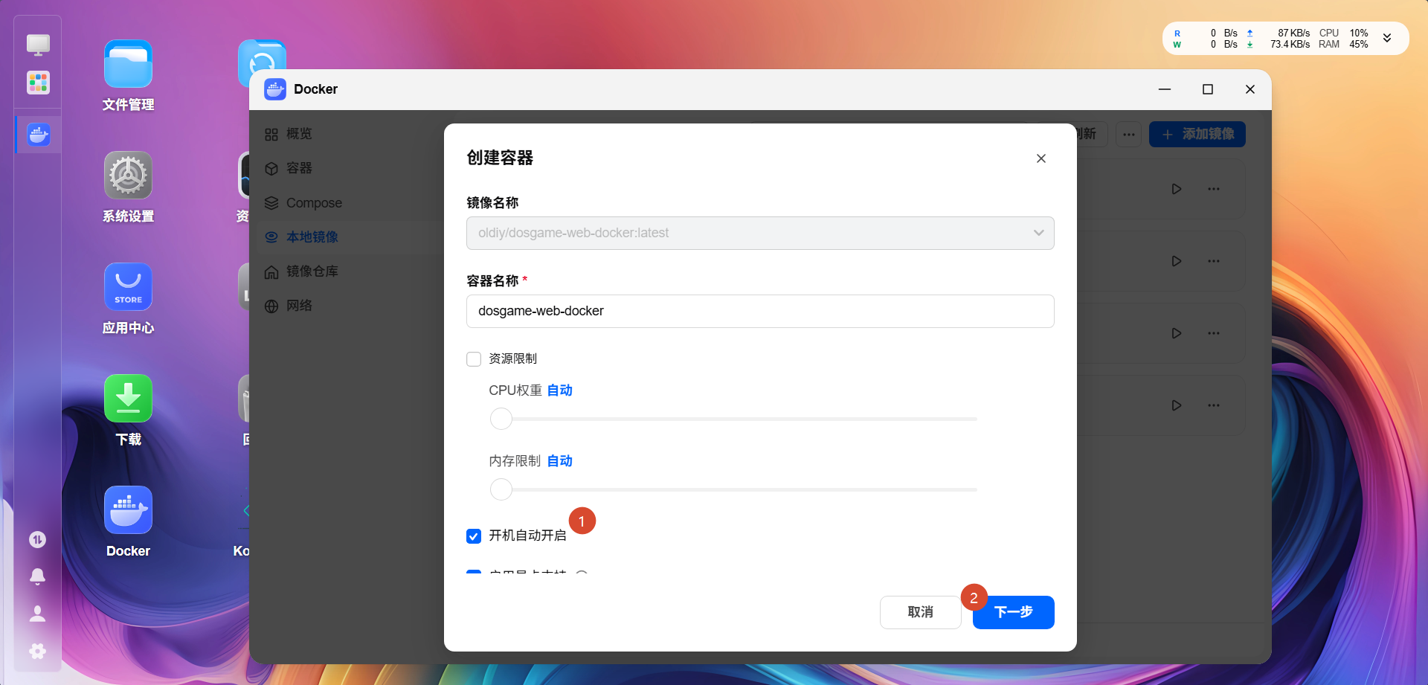The height and width of the screenshot is (685, 1428).
Task: Launch the 应用中心 store icon
Action: [128, 287]
